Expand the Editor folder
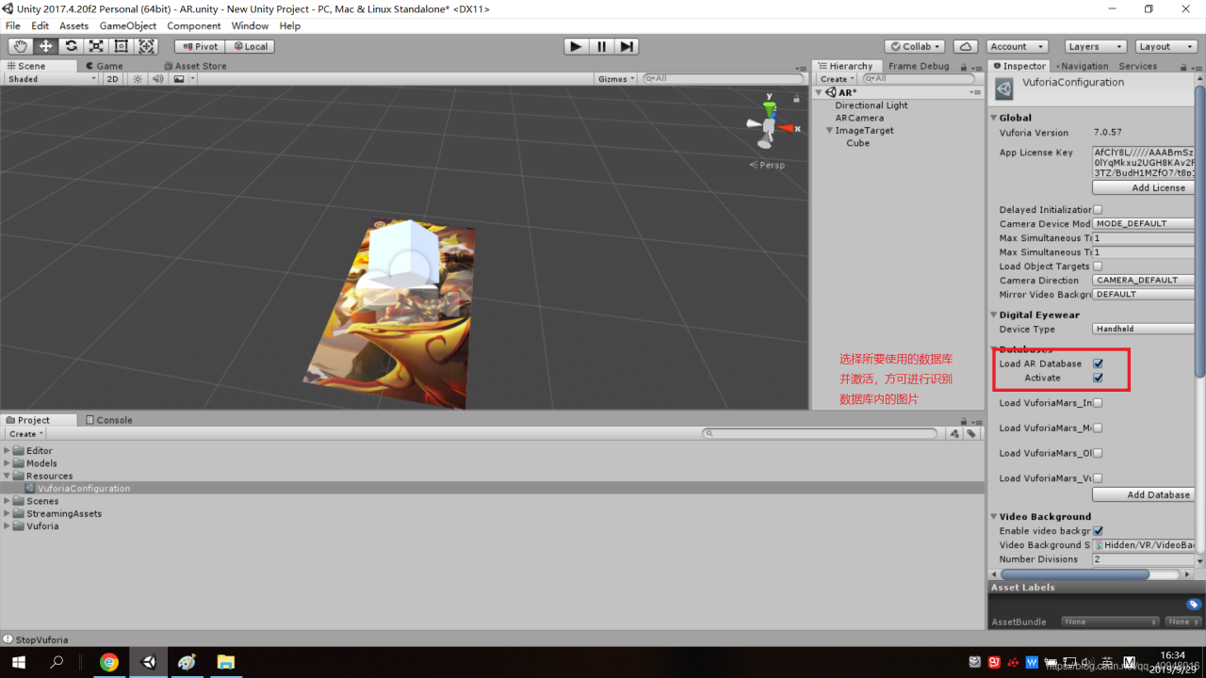The height and width of the screenshot is (678, 1206). pyautogui.click(x=7, y=451)
